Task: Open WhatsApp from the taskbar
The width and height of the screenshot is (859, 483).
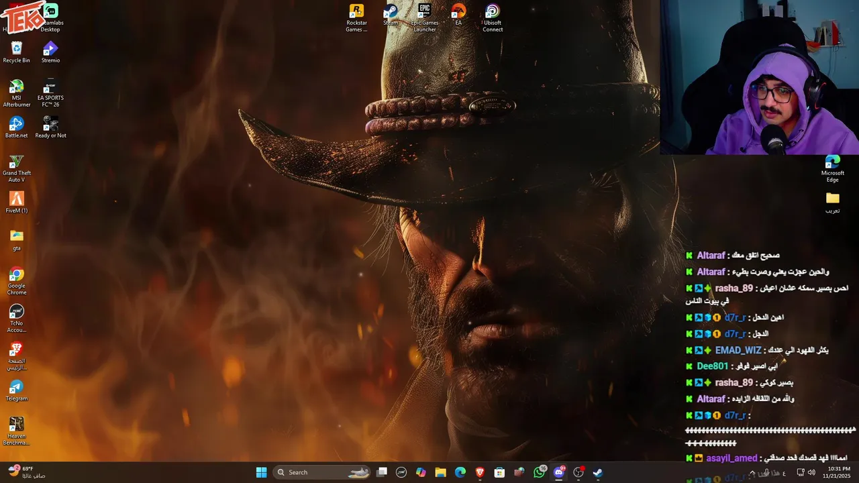Action: pyautogui.click(x=540, y=472)
